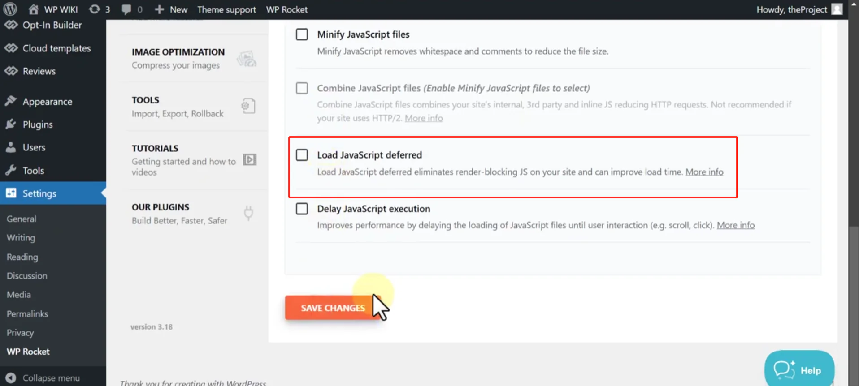Open the WP Rocket admin bar item

tap(286, 9)
